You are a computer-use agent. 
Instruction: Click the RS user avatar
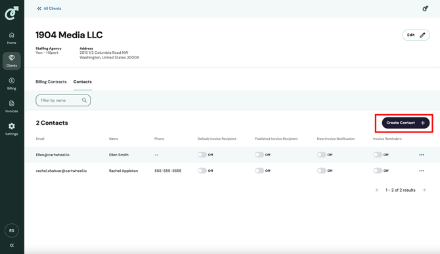coord(12,230)
